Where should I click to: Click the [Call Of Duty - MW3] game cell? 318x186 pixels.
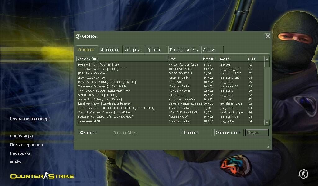[x=184, y=113]
